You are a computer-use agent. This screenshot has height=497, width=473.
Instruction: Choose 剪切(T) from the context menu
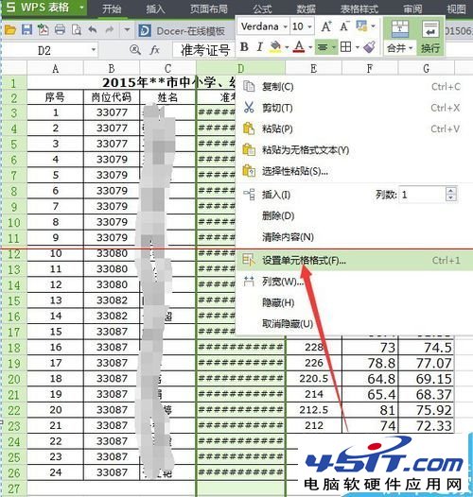(353, 108)
